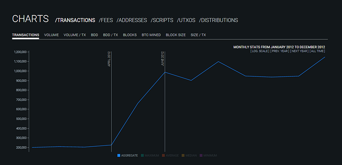Open the /UTXOS charts section

(x=186, y=20)
